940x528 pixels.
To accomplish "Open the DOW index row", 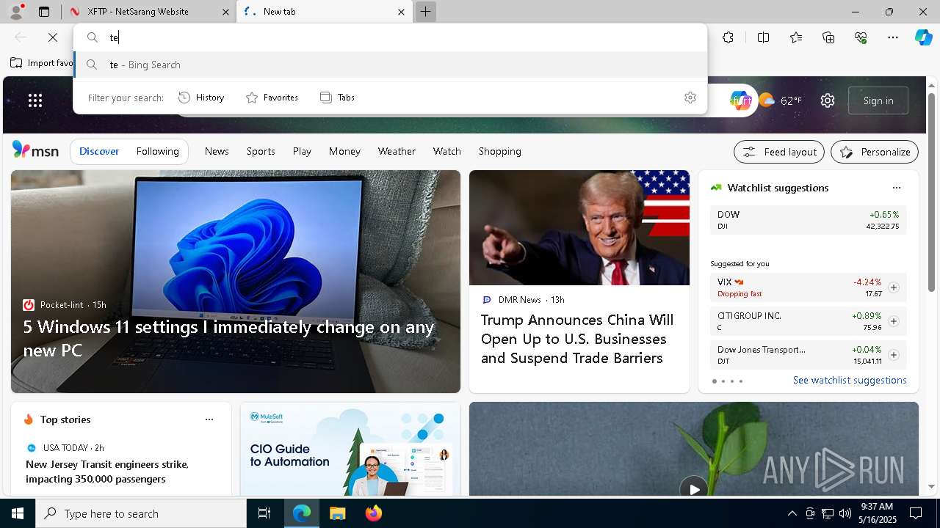I will 808,220.
